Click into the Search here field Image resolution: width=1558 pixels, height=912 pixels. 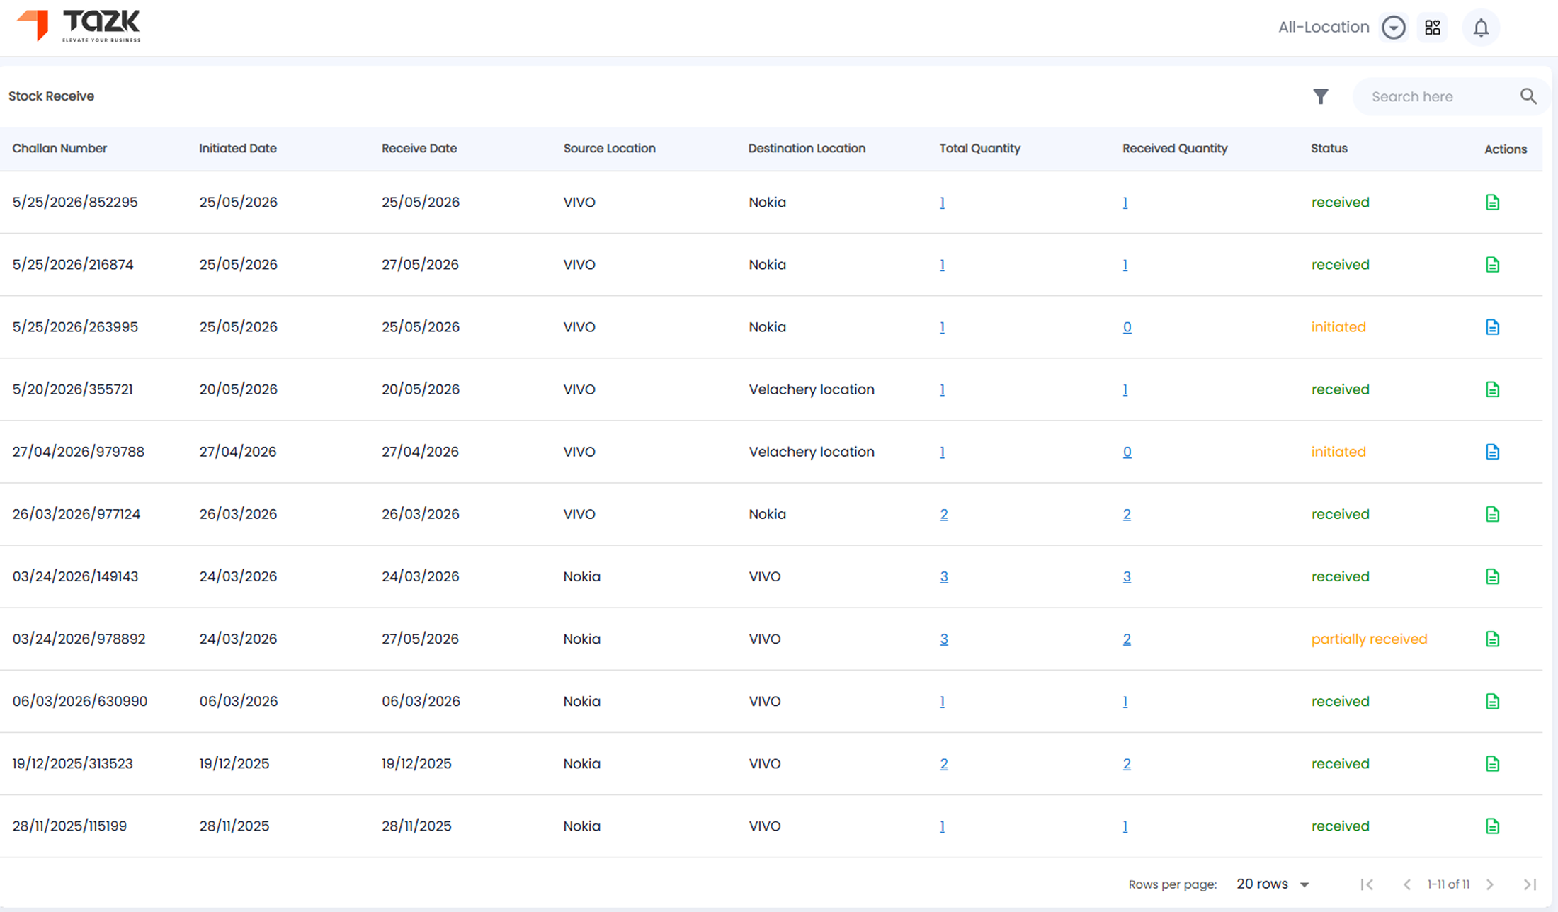[x=1438, y=96]
